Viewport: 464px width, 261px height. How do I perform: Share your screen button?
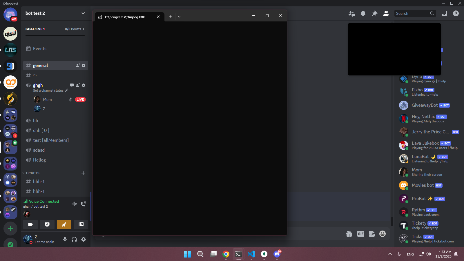[47, 224]
